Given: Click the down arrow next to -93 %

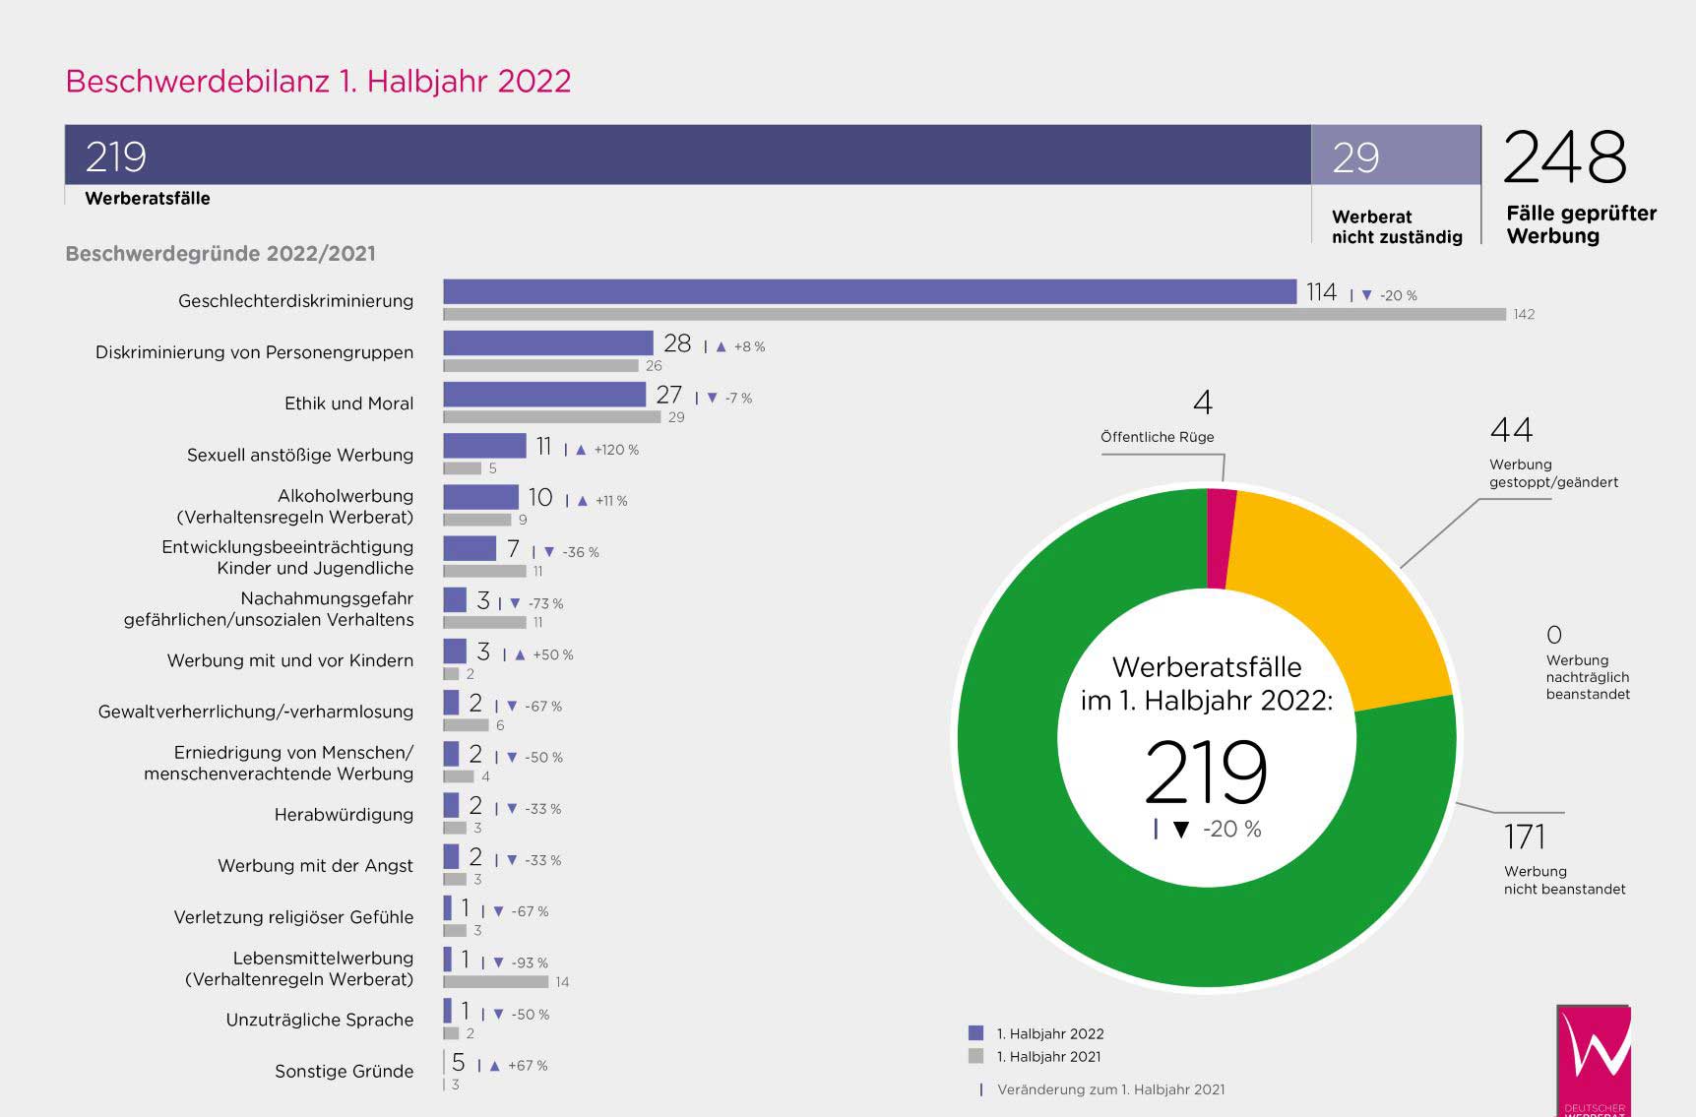Looking at the screenshot, I should [499, 962].
